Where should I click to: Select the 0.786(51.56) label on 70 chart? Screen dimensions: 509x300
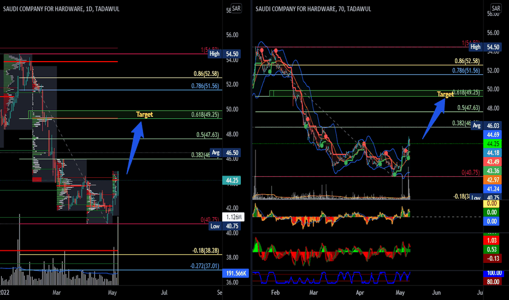click(x=466, y=70)
